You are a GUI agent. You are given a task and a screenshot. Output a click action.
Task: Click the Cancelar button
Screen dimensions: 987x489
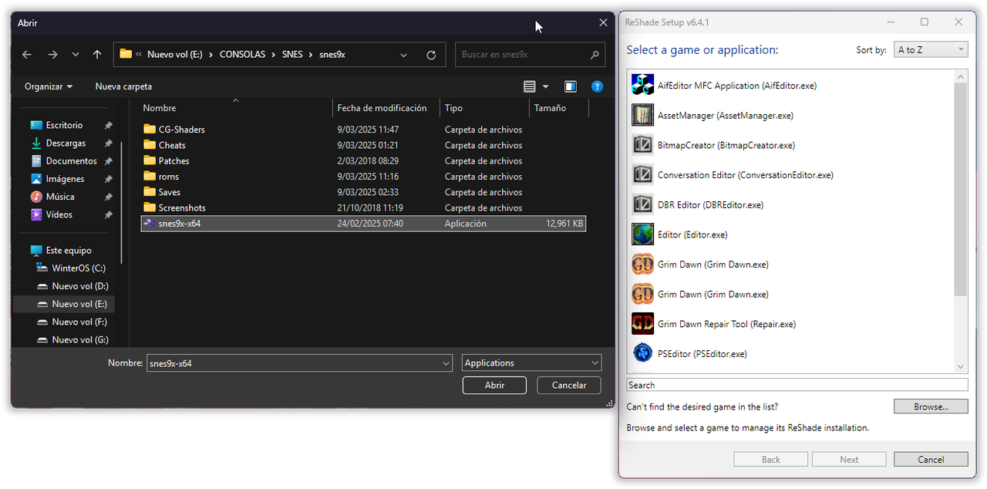[569, 385]
